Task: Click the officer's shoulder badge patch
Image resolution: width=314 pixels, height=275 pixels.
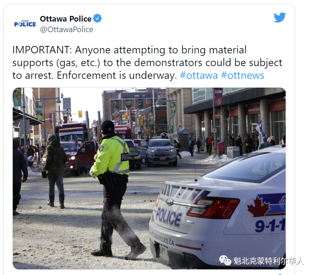Action: [101, 148]
